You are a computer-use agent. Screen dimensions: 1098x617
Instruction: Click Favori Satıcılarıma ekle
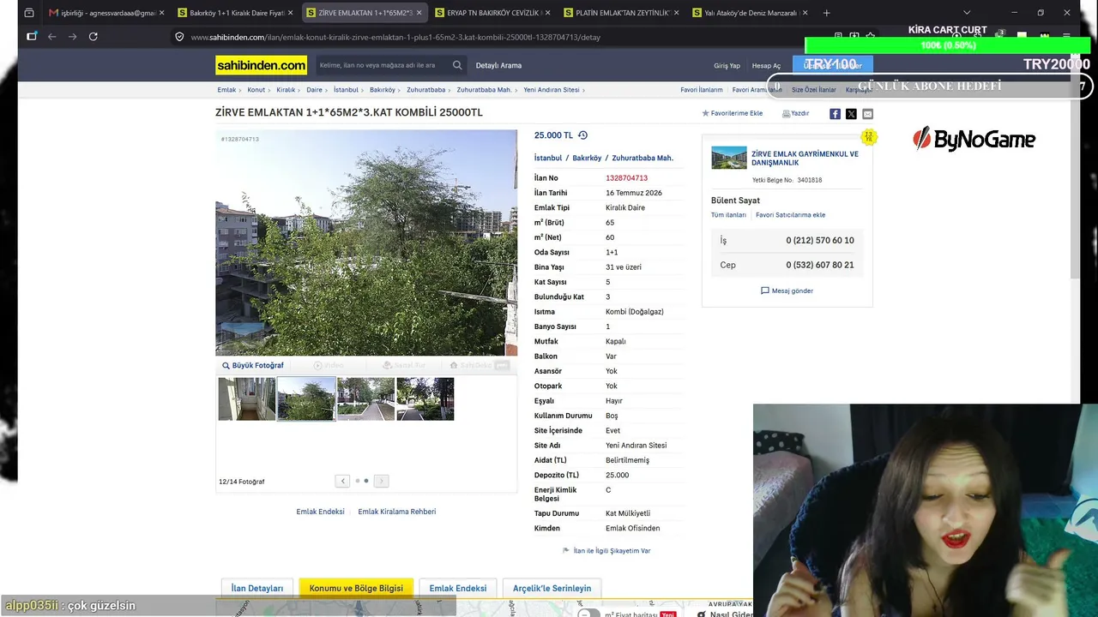pyautogui.click(x=790, y=215)
